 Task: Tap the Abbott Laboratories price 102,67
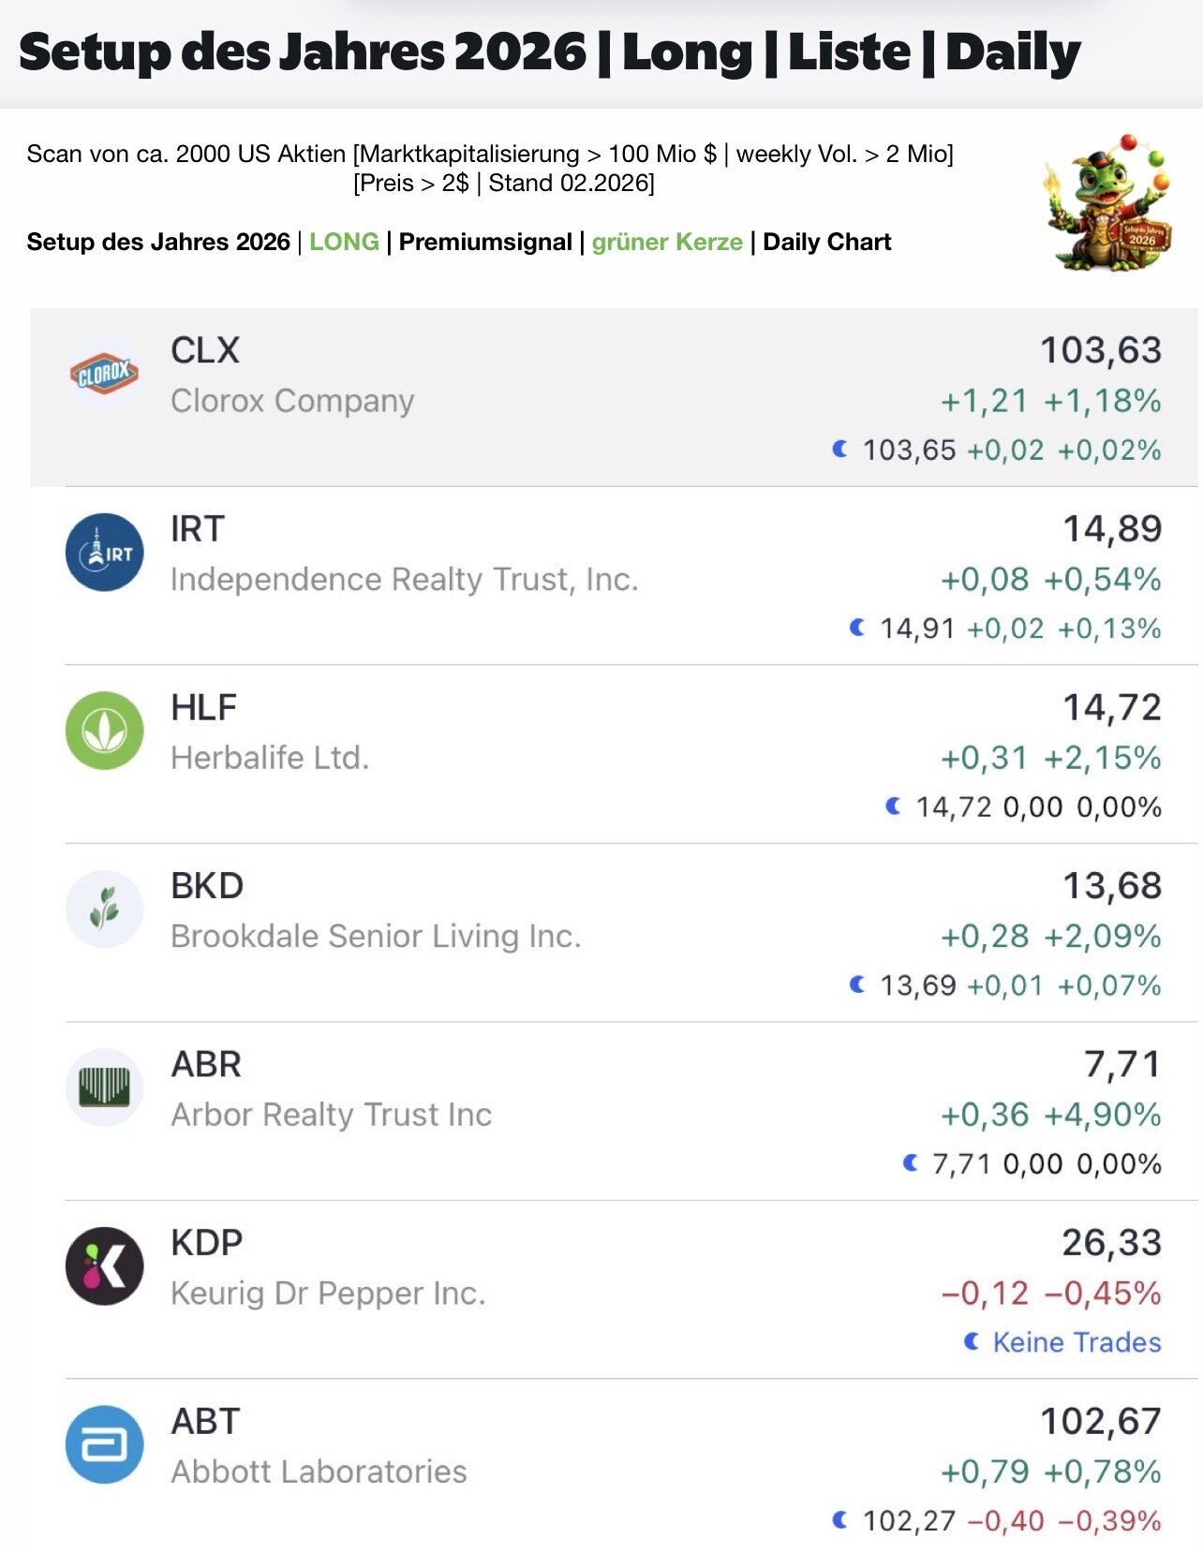(1100, 1421)
